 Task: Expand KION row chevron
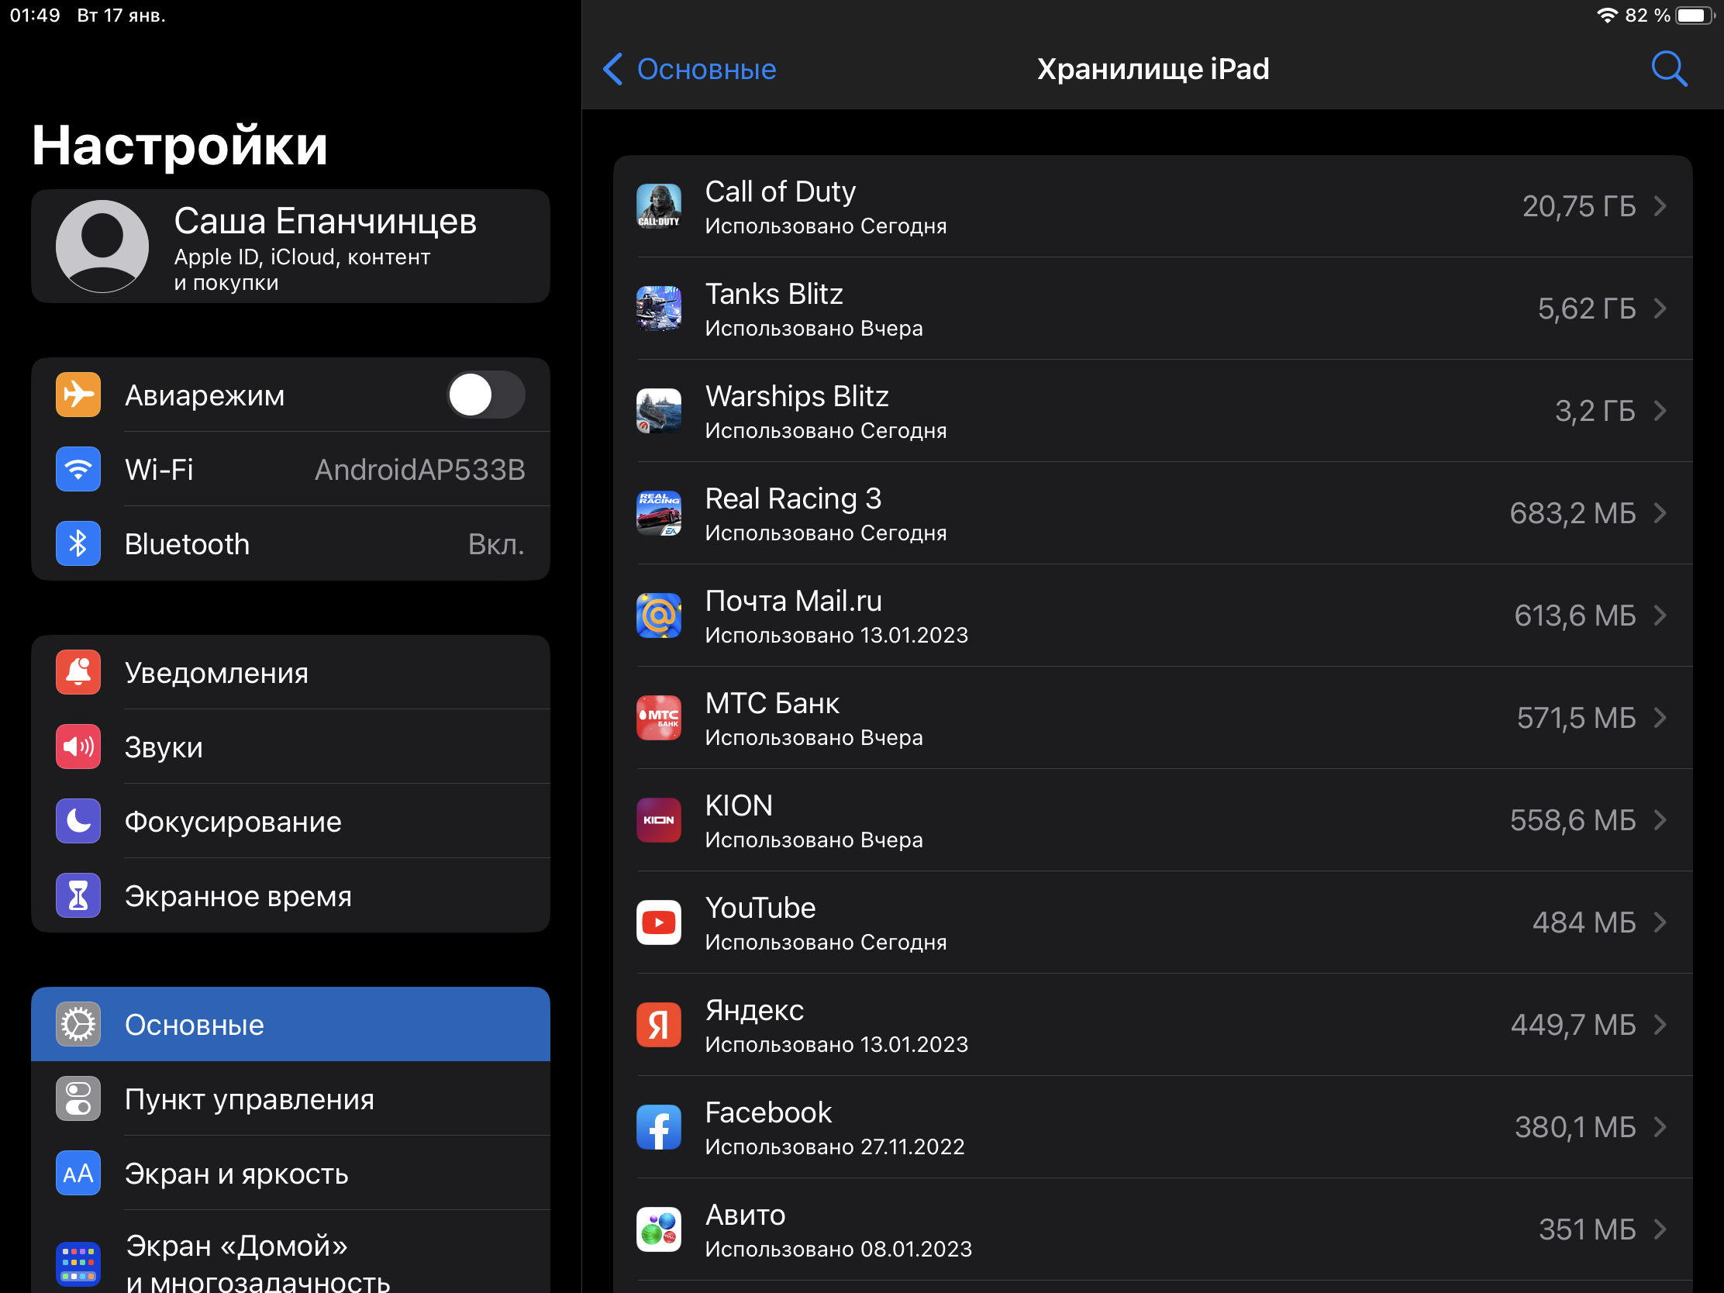click(x=1660, y=820)
